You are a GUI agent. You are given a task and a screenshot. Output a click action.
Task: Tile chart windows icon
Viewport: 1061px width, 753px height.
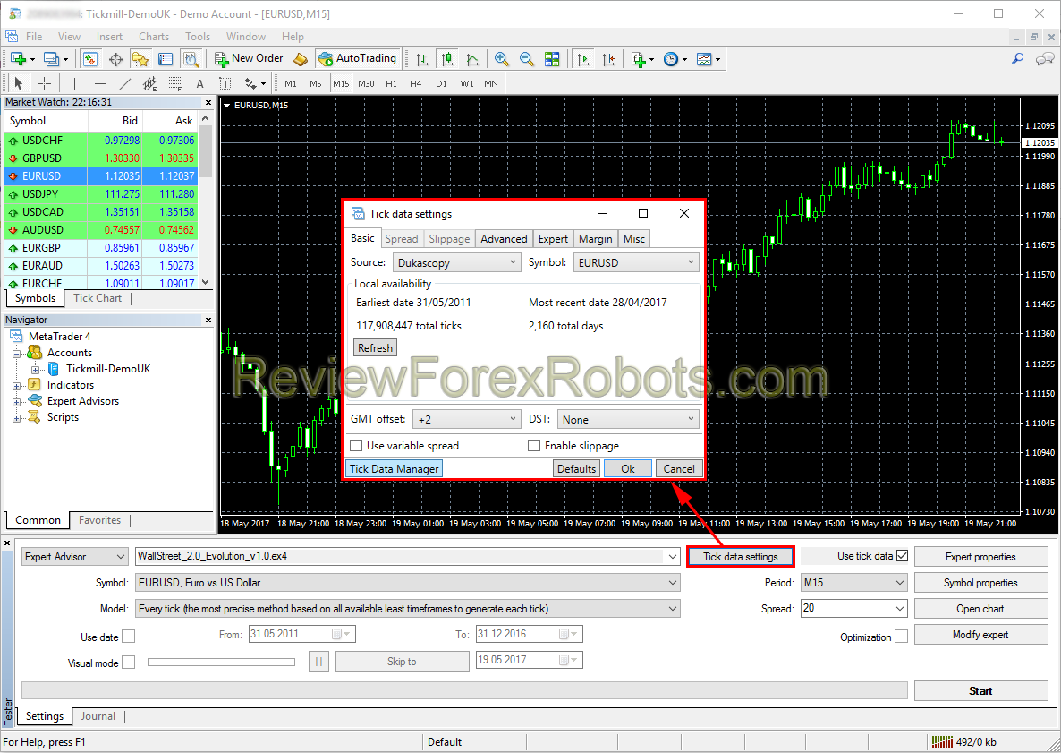pyautogui.click(x=552, y=59)
